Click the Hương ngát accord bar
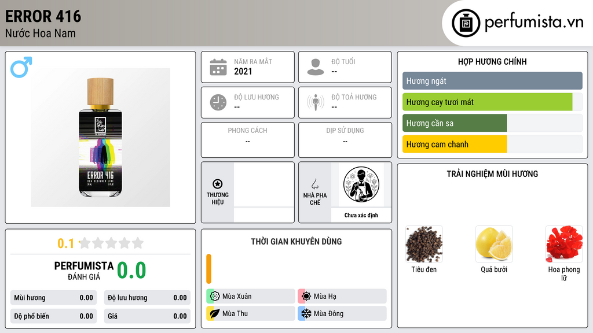 (x=492, y=81)
